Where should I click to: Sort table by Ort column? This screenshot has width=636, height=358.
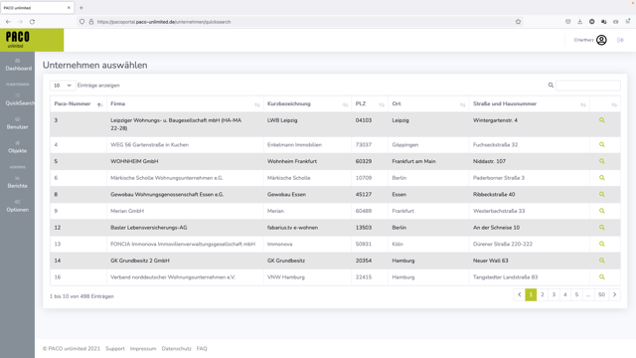tap(428, 103)
